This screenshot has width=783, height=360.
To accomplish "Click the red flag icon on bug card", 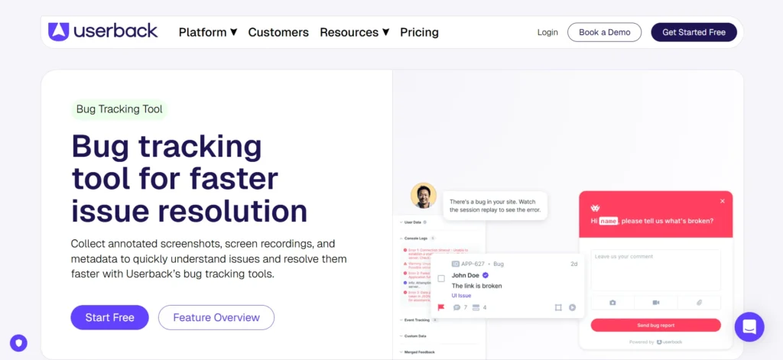I will (x=441, y=307).
